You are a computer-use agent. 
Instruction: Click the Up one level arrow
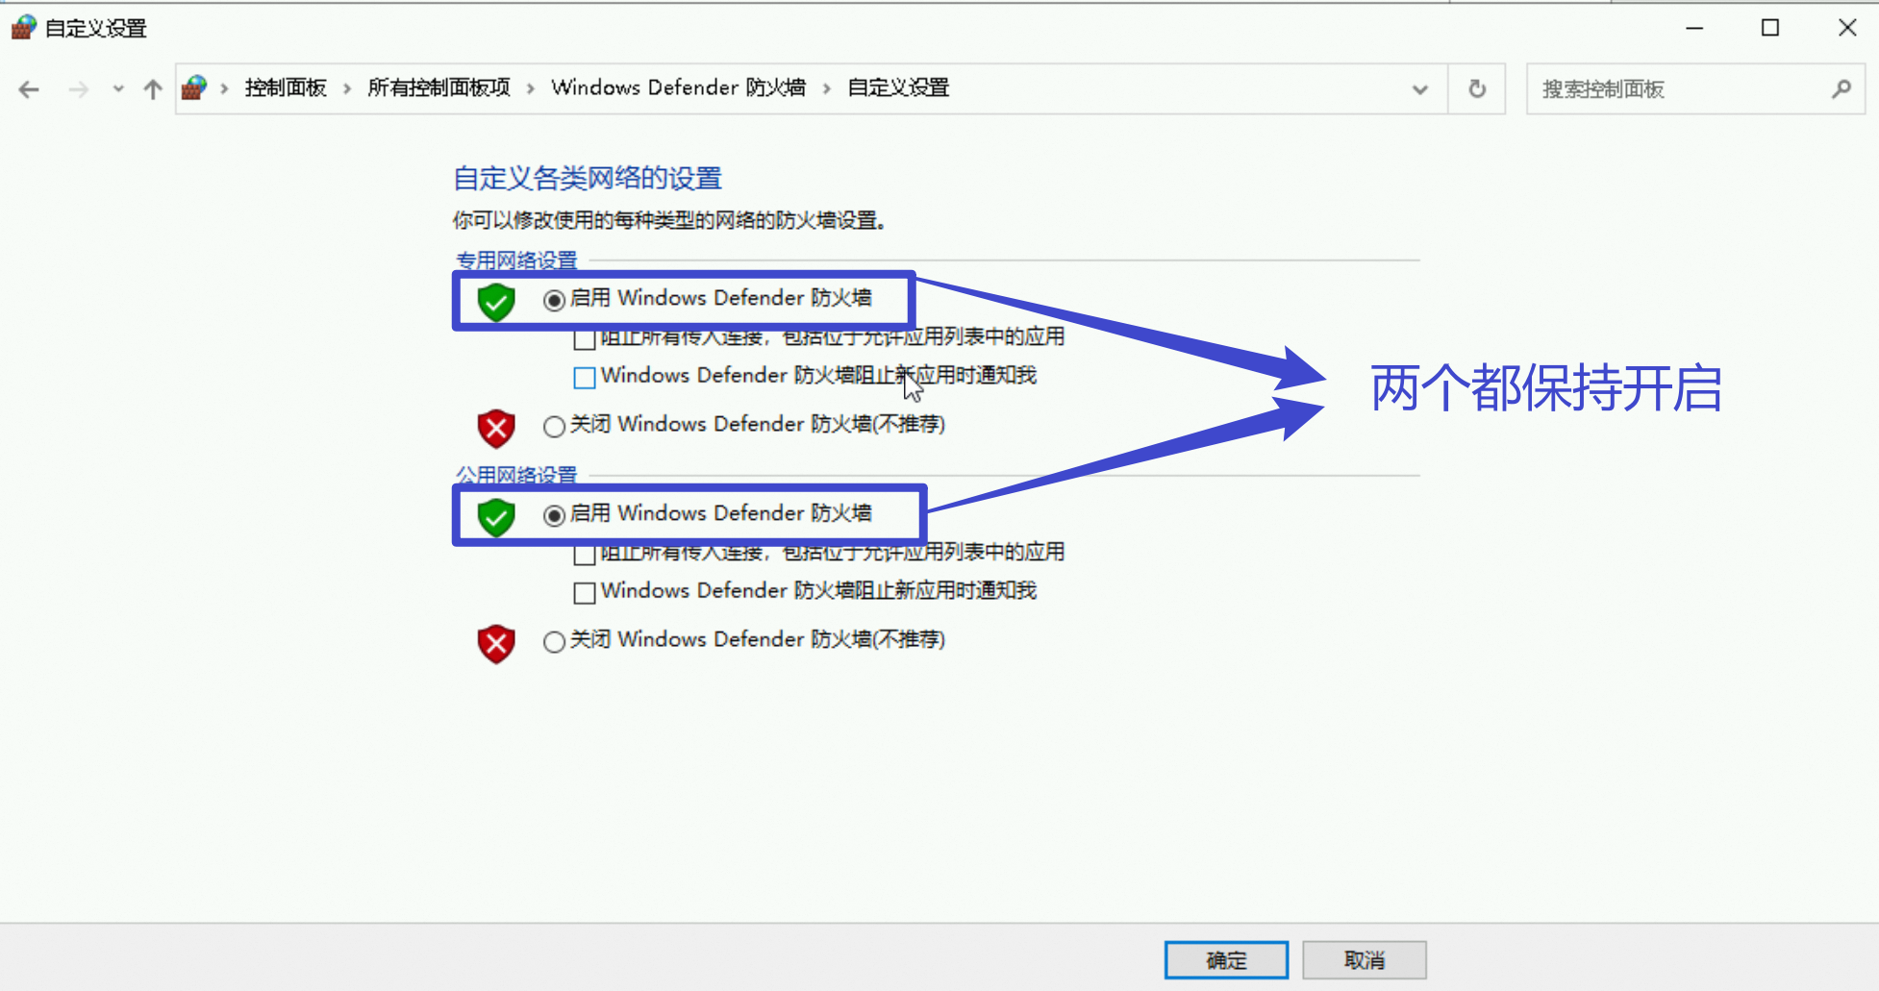pyautogui.click(x=152, y=89)
